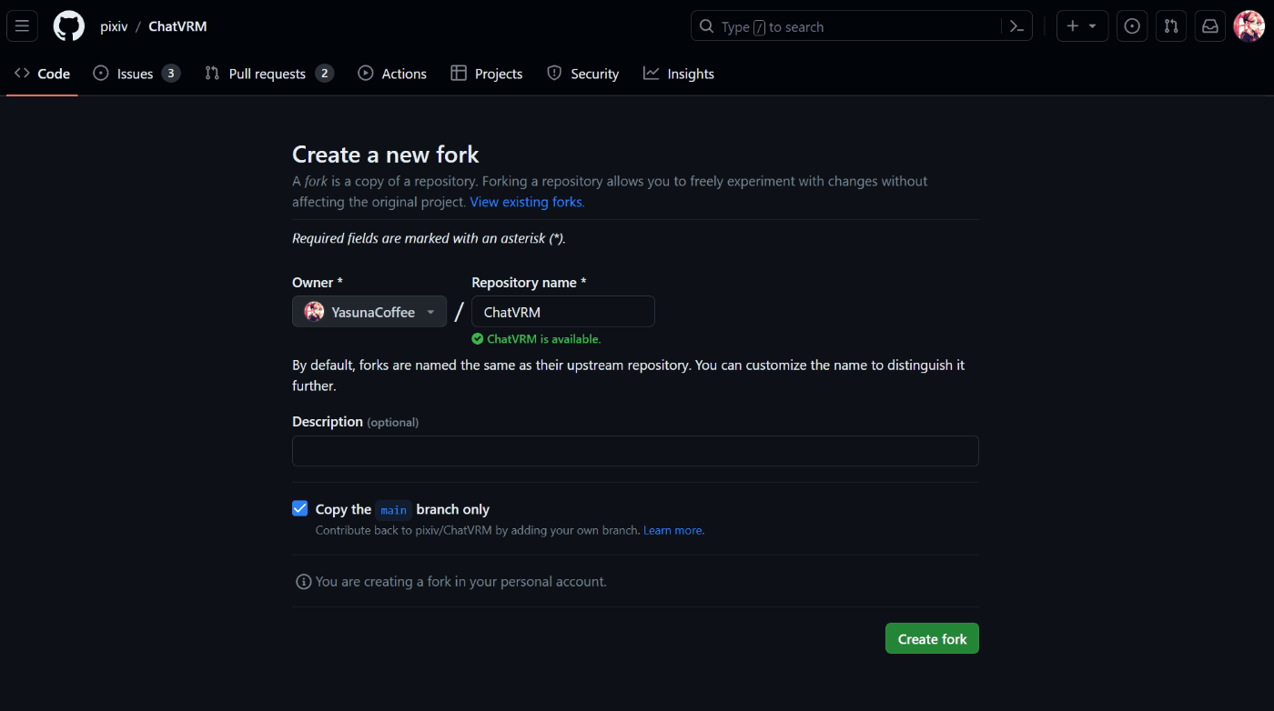
Task: Switch to the Code tab
Action: (42, 74)
